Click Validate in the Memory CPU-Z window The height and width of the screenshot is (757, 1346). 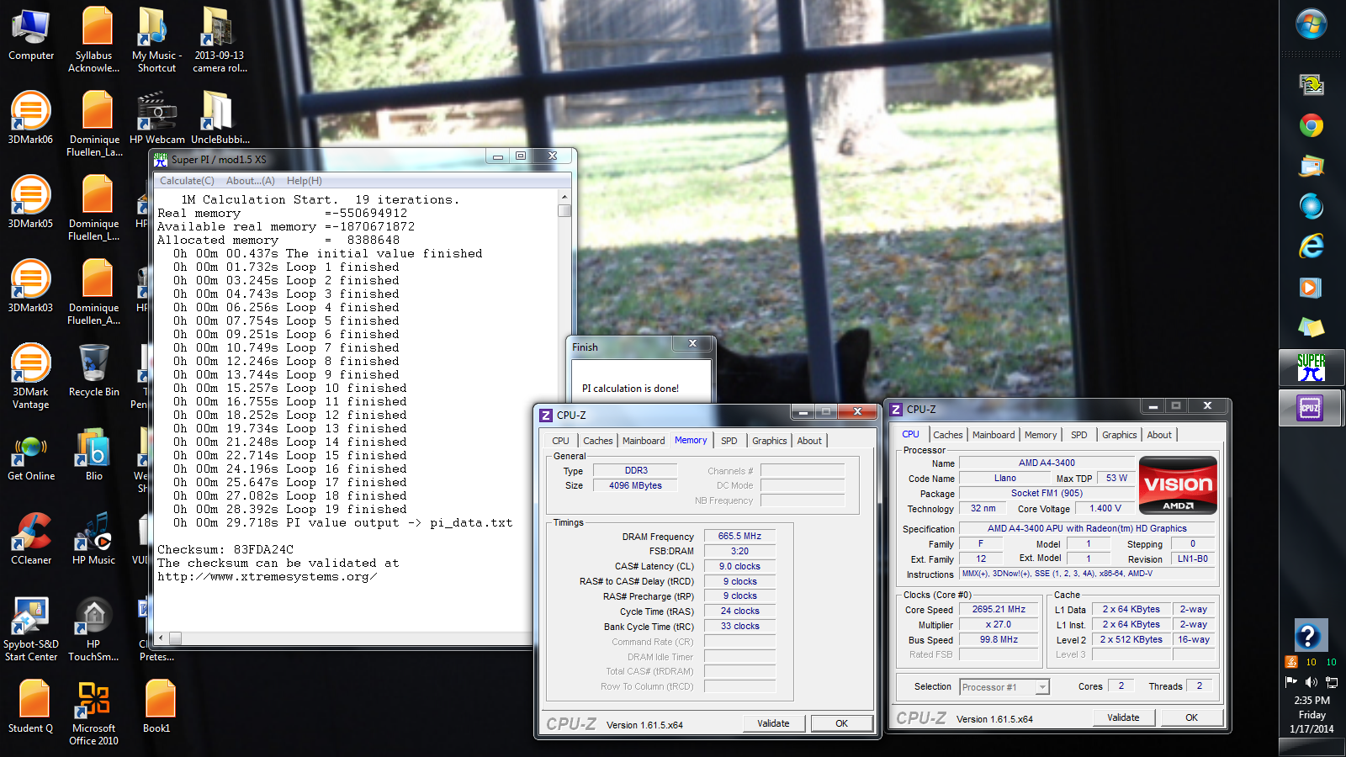[x=774, y=723]
